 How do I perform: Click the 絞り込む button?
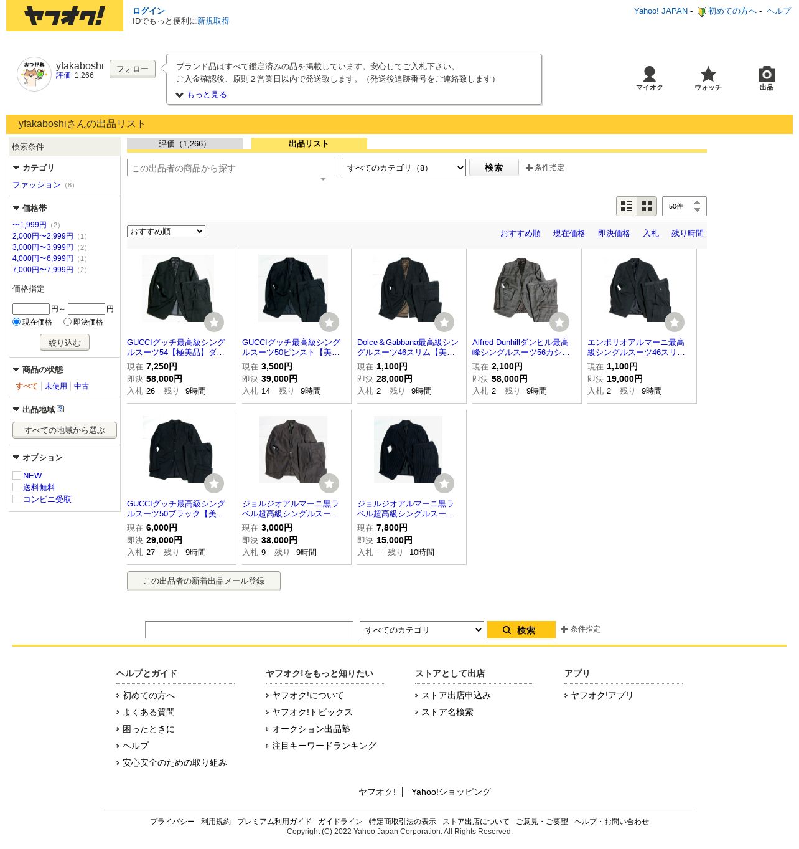(x=65, y=343)
